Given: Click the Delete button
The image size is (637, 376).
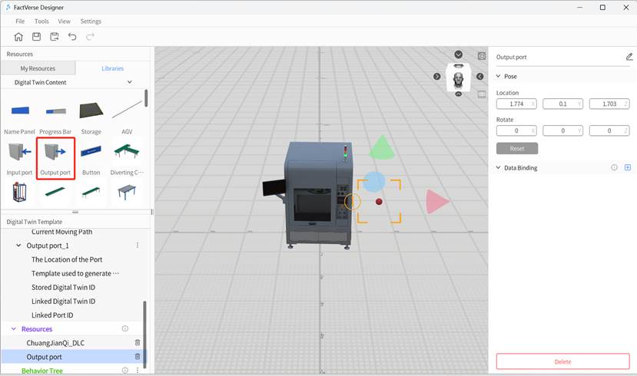Looking at the screenshot, I should point(562,361).
